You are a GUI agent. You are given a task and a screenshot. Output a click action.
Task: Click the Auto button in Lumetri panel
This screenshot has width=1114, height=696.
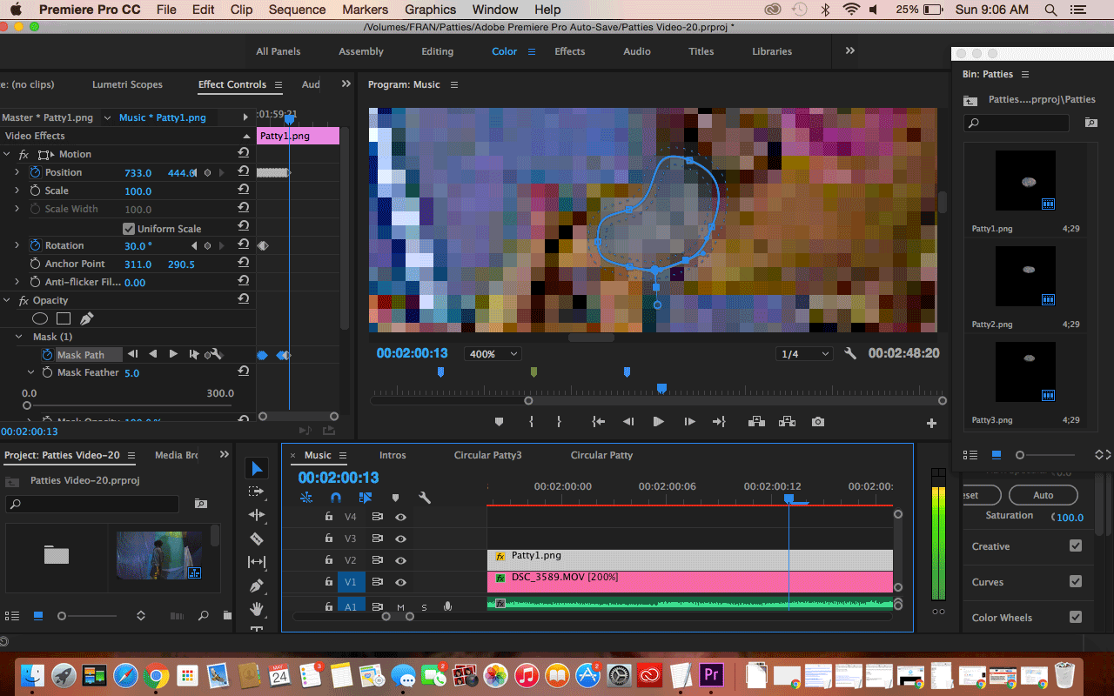(1043, 495)
